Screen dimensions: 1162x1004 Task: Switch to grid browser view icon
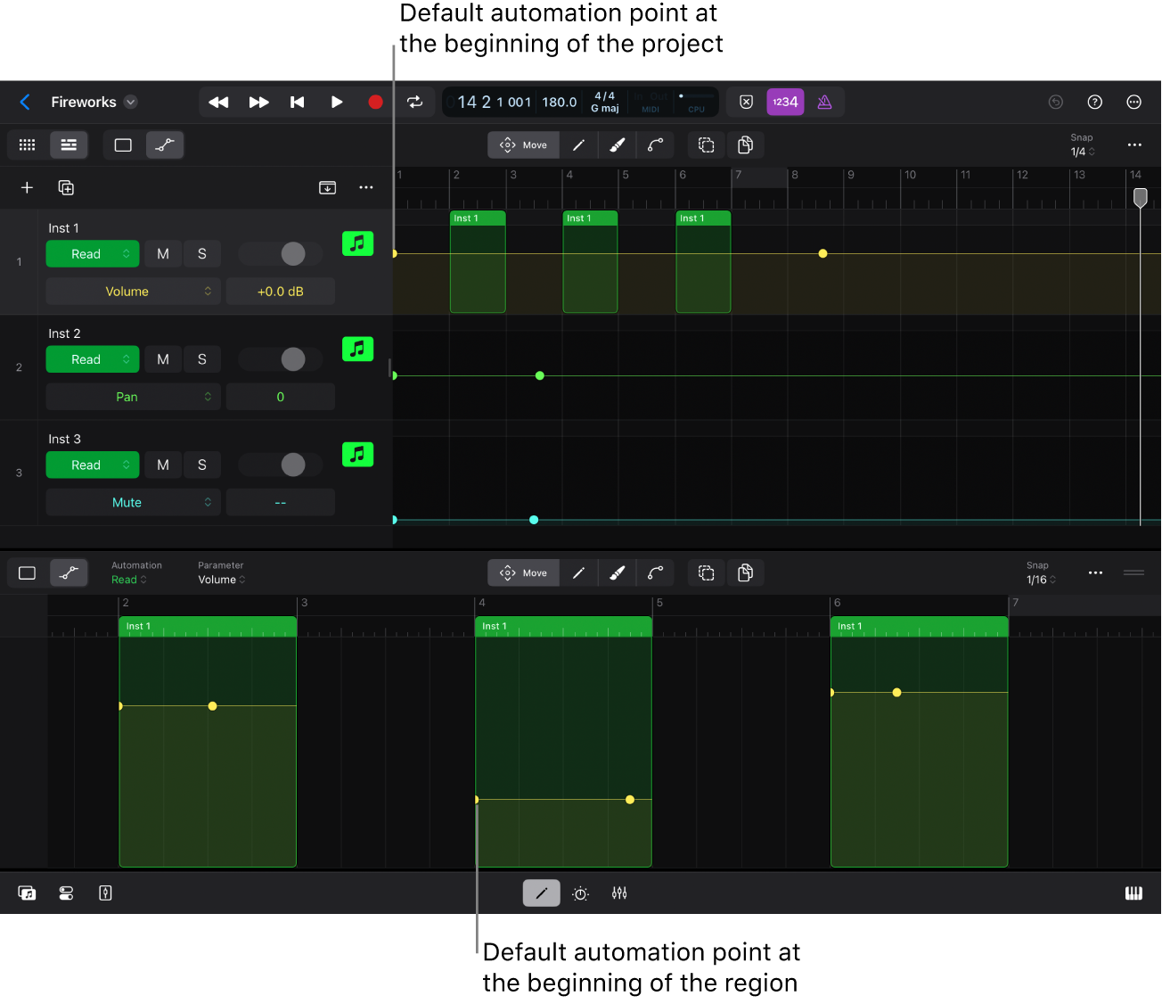(x=28, y=144)
